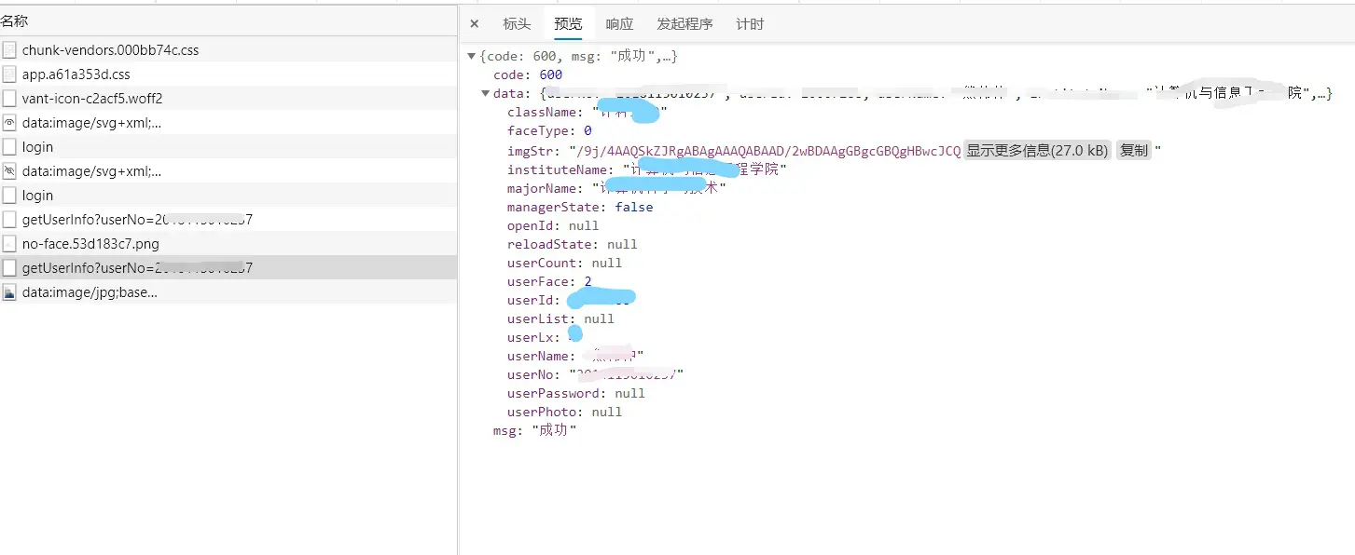Viewport: 1355px width, 555px height.
Task: Click the 复制 button for imgStr
Action: click(1133, 151)
